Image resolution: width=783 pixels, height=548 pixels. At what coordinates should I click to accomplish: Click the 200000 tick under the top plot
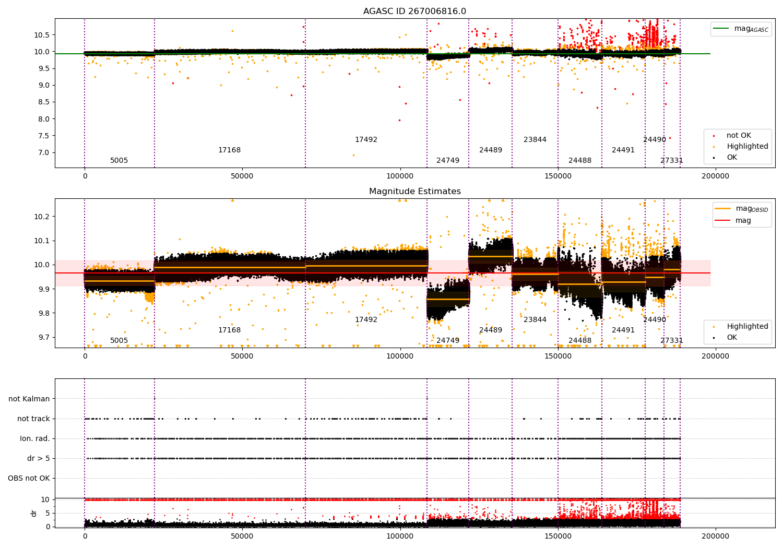[x=715, y=176]
